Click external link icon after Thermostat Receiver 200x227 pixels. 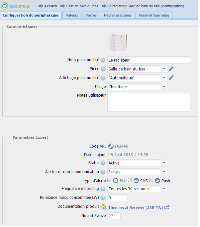[167, 207]
